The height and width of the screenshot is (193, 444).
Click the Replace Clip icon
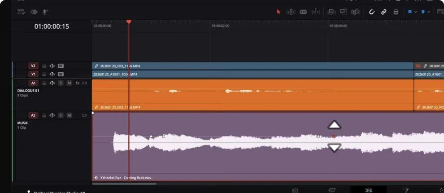[x=355, y=12]
